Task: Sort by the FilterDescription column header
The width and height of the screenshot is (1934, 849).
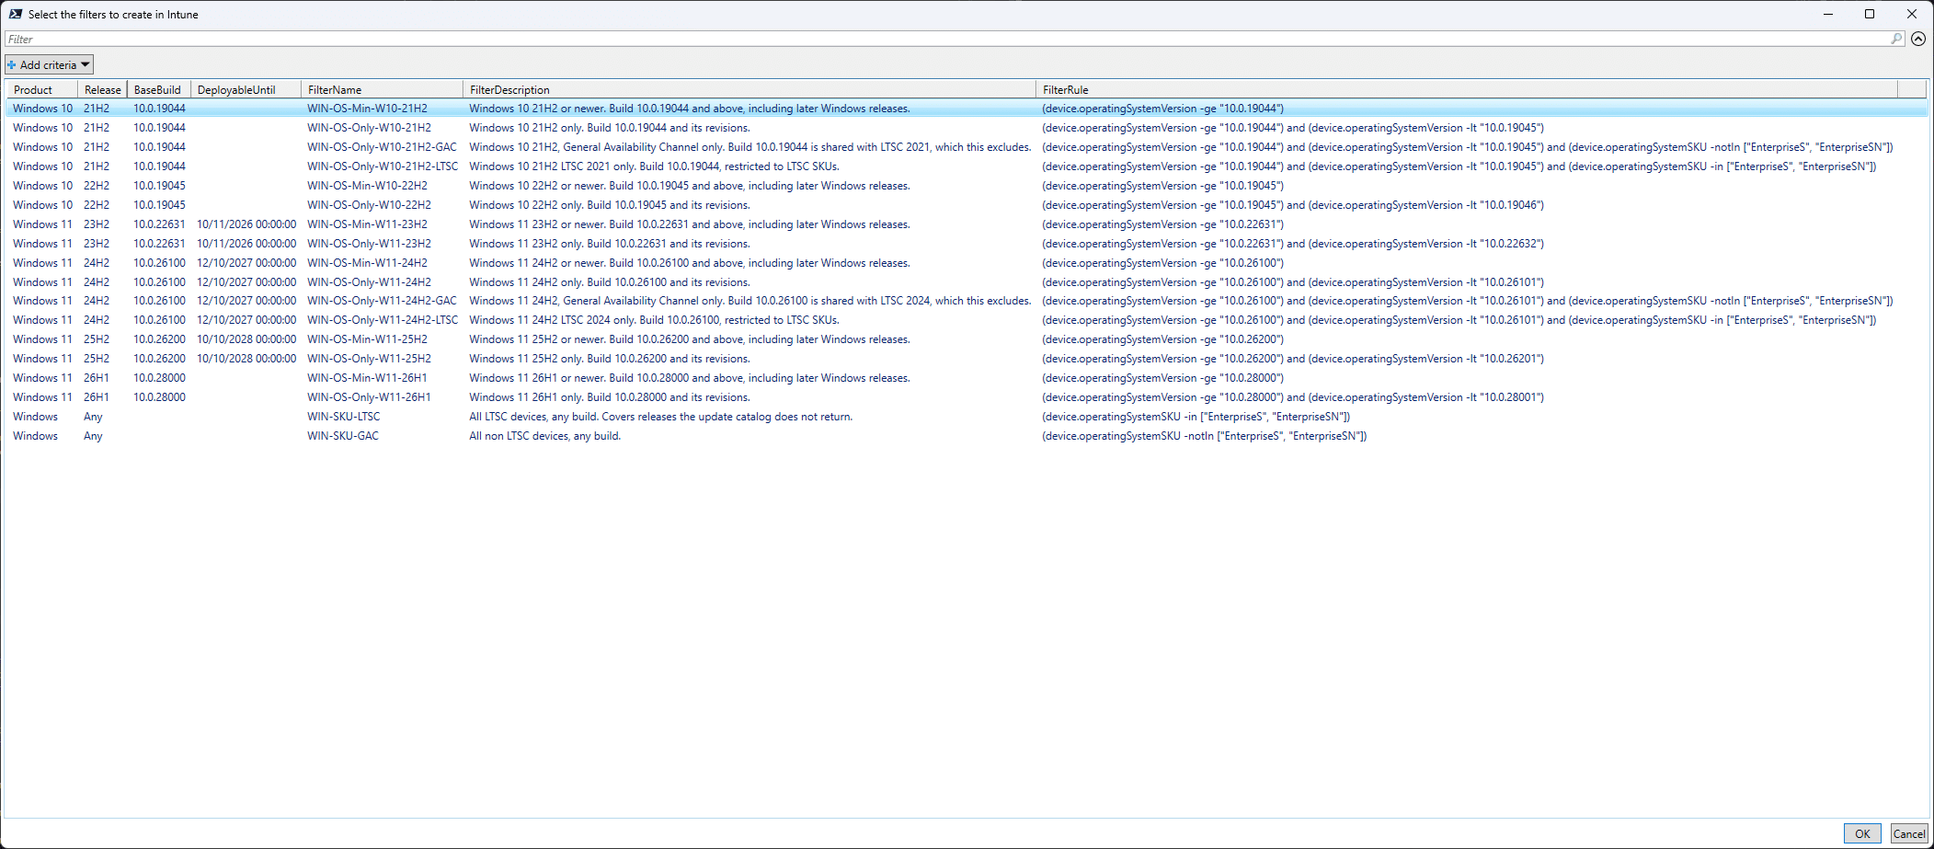Action: [750, 89]
